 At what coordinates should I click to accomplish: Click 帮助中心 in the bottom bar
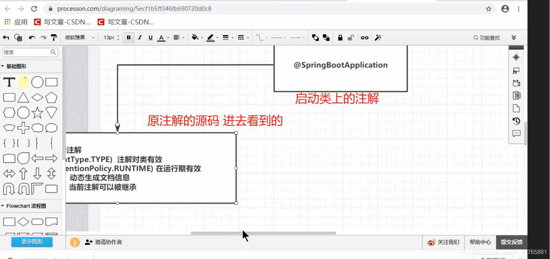pos(480,242)
